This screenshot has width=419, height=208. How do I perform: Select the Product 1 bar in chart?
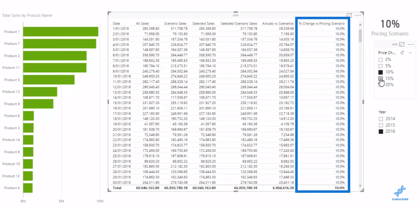[61, 32]
